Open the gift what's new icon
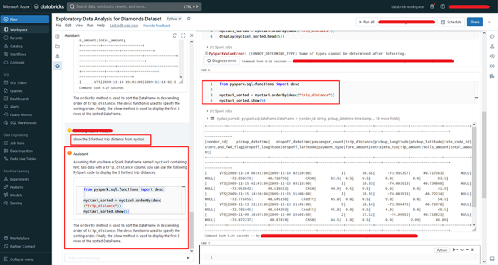Viewport: 498px width, 265px height. 432,6
